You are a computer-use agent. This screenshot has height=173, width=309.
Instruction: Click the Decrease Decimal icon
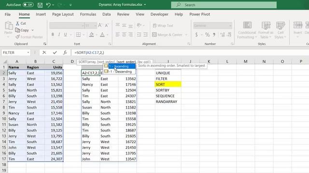tap(229, 35)
